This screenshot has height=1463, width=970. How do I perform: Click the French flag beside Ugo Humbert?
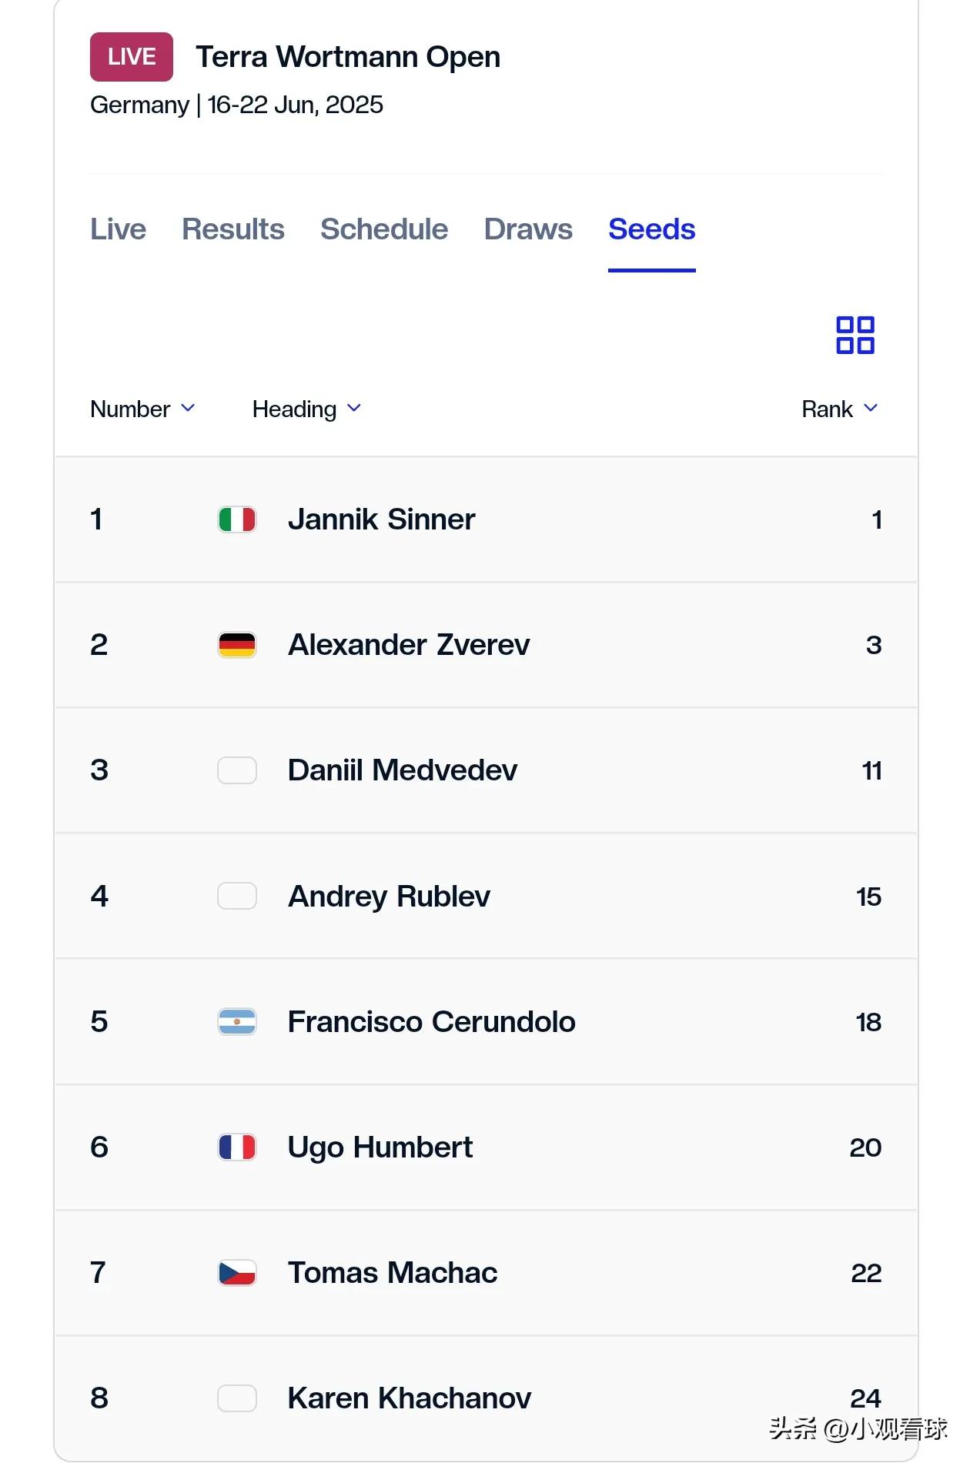tap(237, 1147)
